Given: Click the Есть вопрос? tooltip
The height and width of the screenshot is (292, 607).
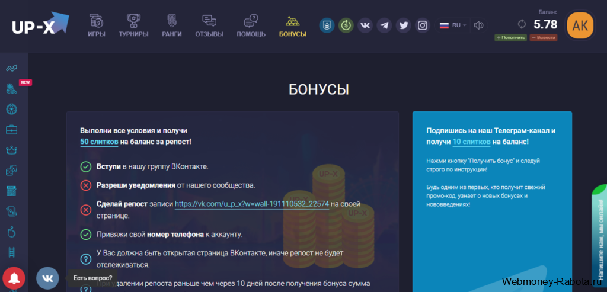Looking at the screenshot, I should [93, 278].
